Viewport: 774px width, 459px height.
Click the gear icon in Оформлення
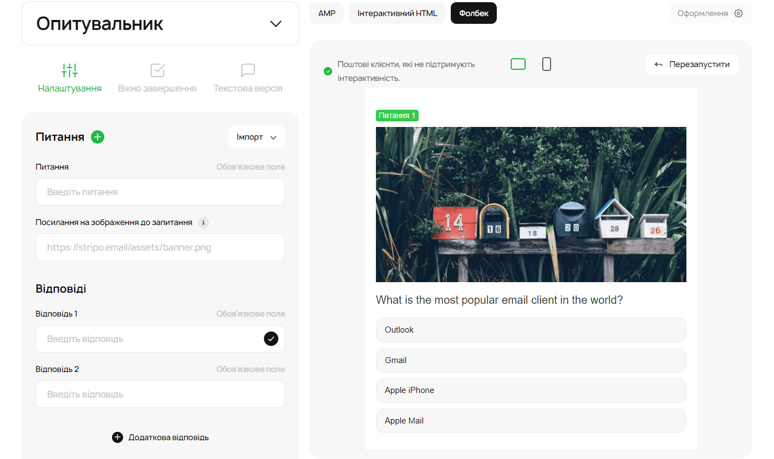[x=738, y=13]
